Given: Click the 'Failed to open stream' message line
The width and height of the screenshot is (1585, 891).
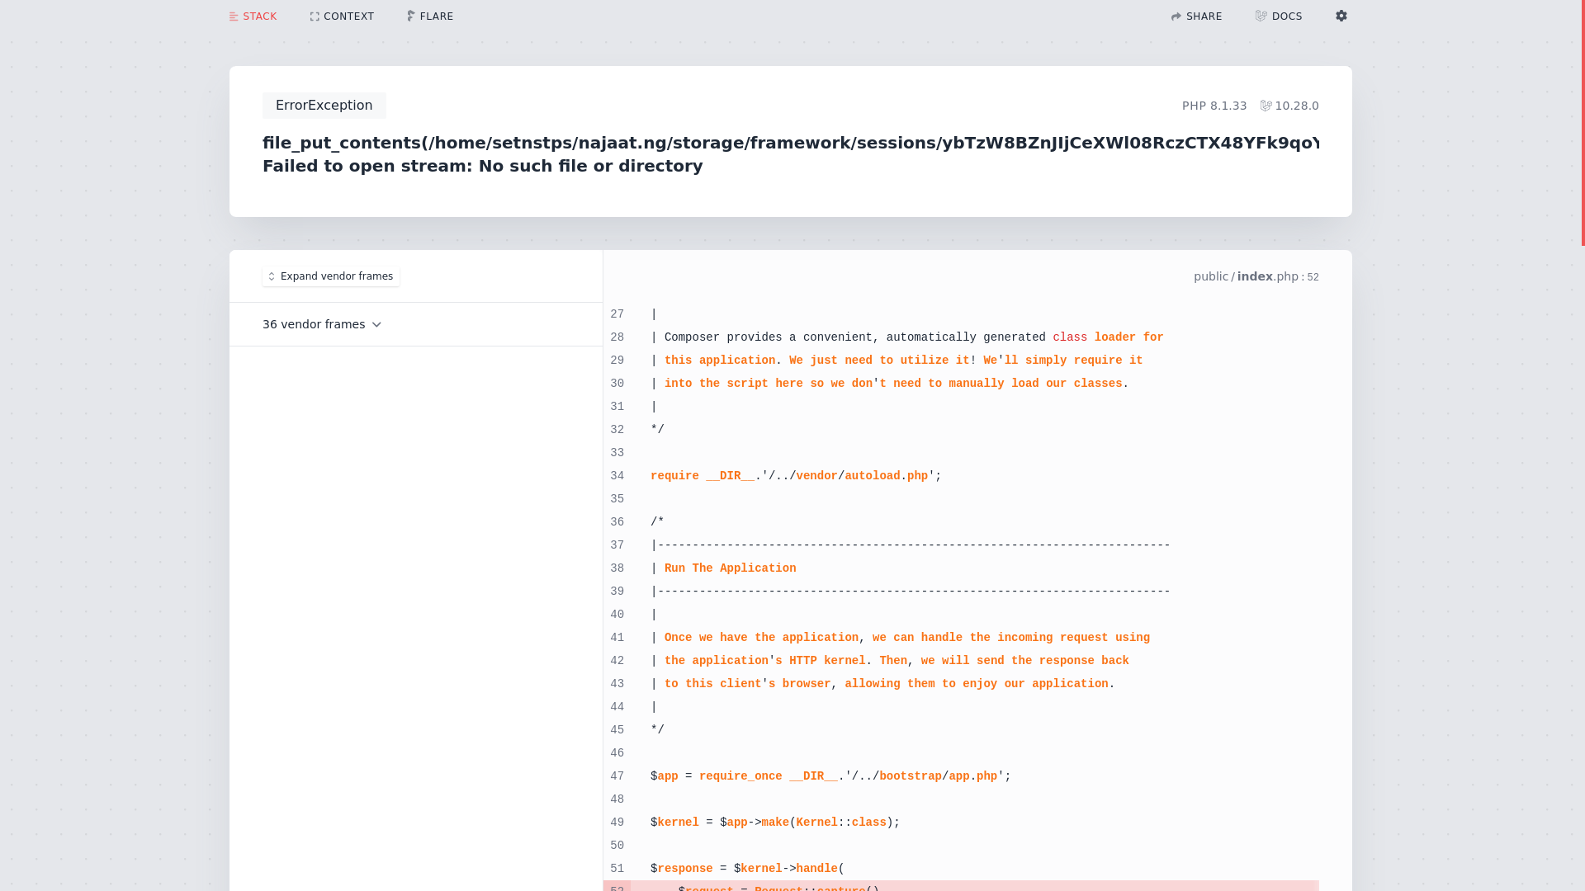Looking at the screenshot, I should click(483, 166).
